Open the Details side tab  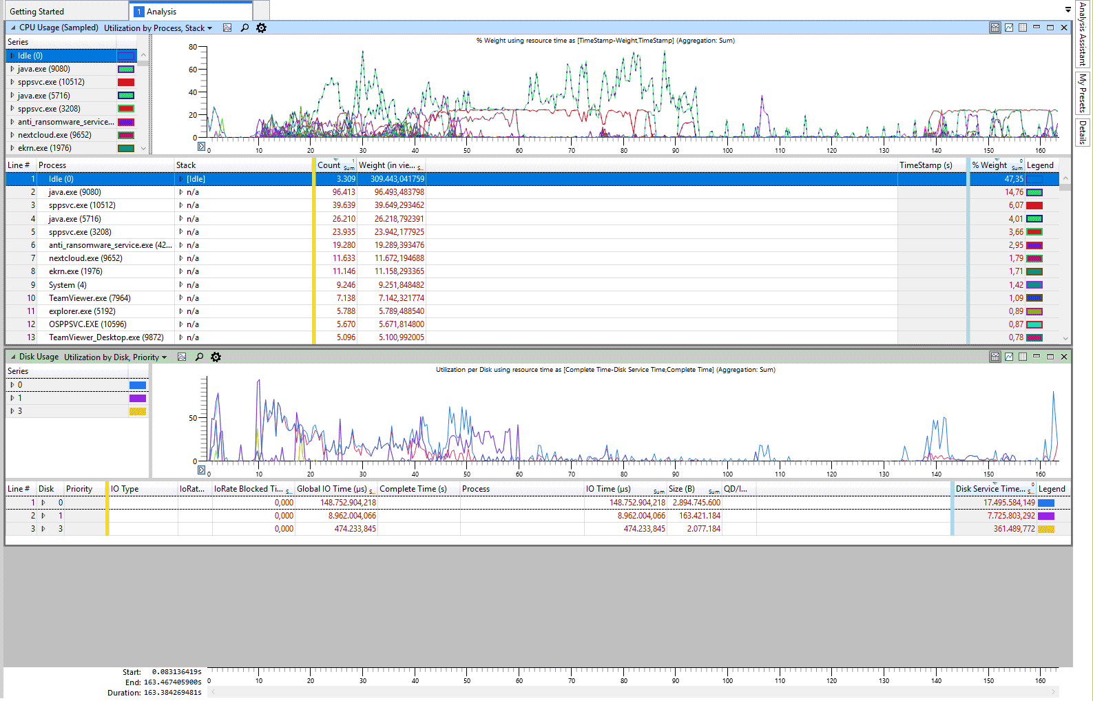[x=1083, y=132]
